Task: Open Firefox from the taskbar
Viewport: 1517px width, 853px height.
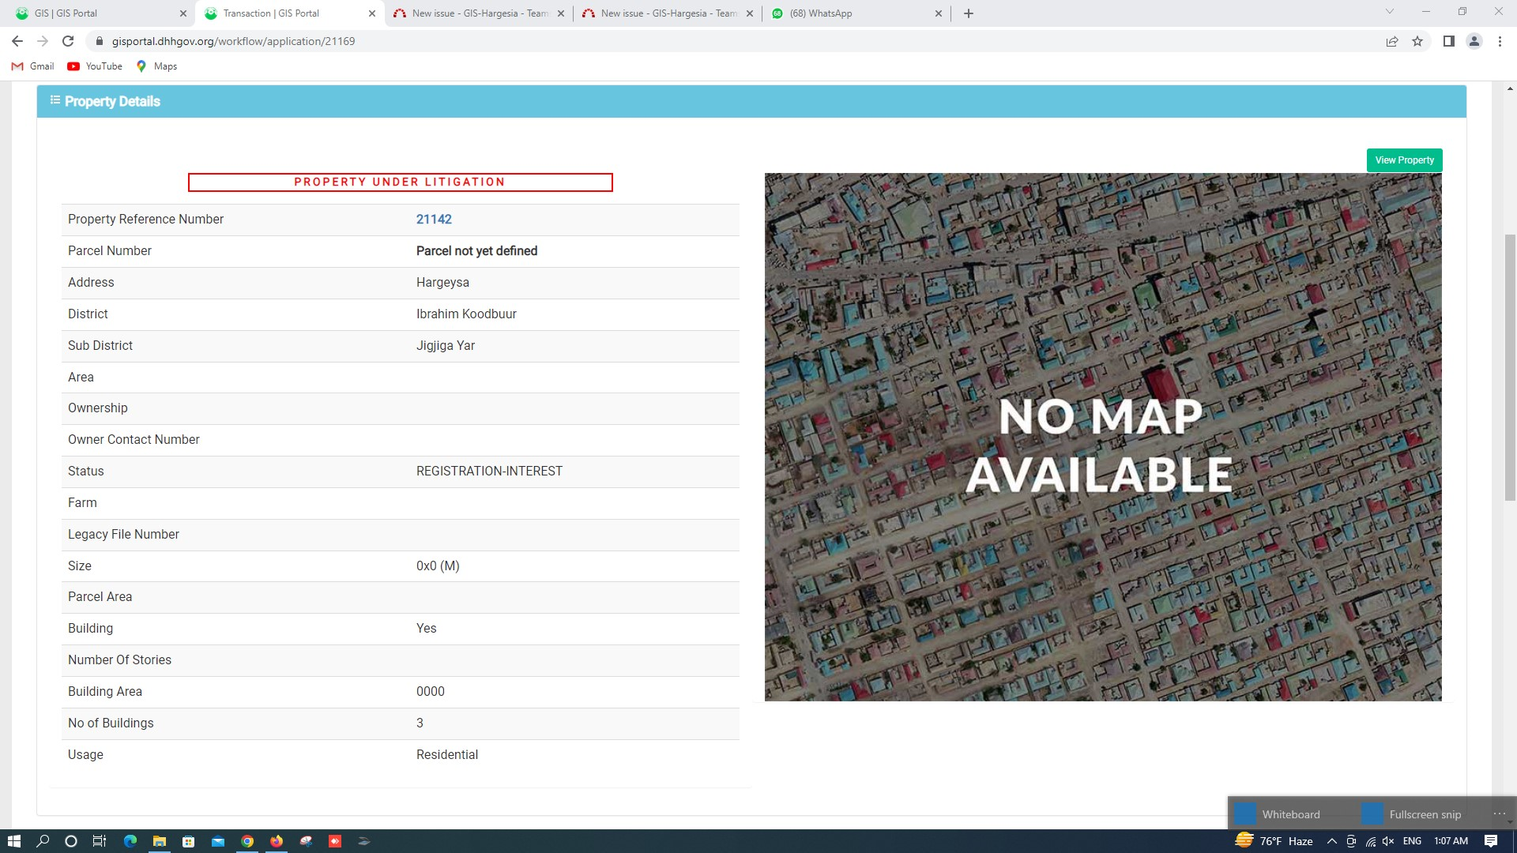Action: click(x=277, y=841)
